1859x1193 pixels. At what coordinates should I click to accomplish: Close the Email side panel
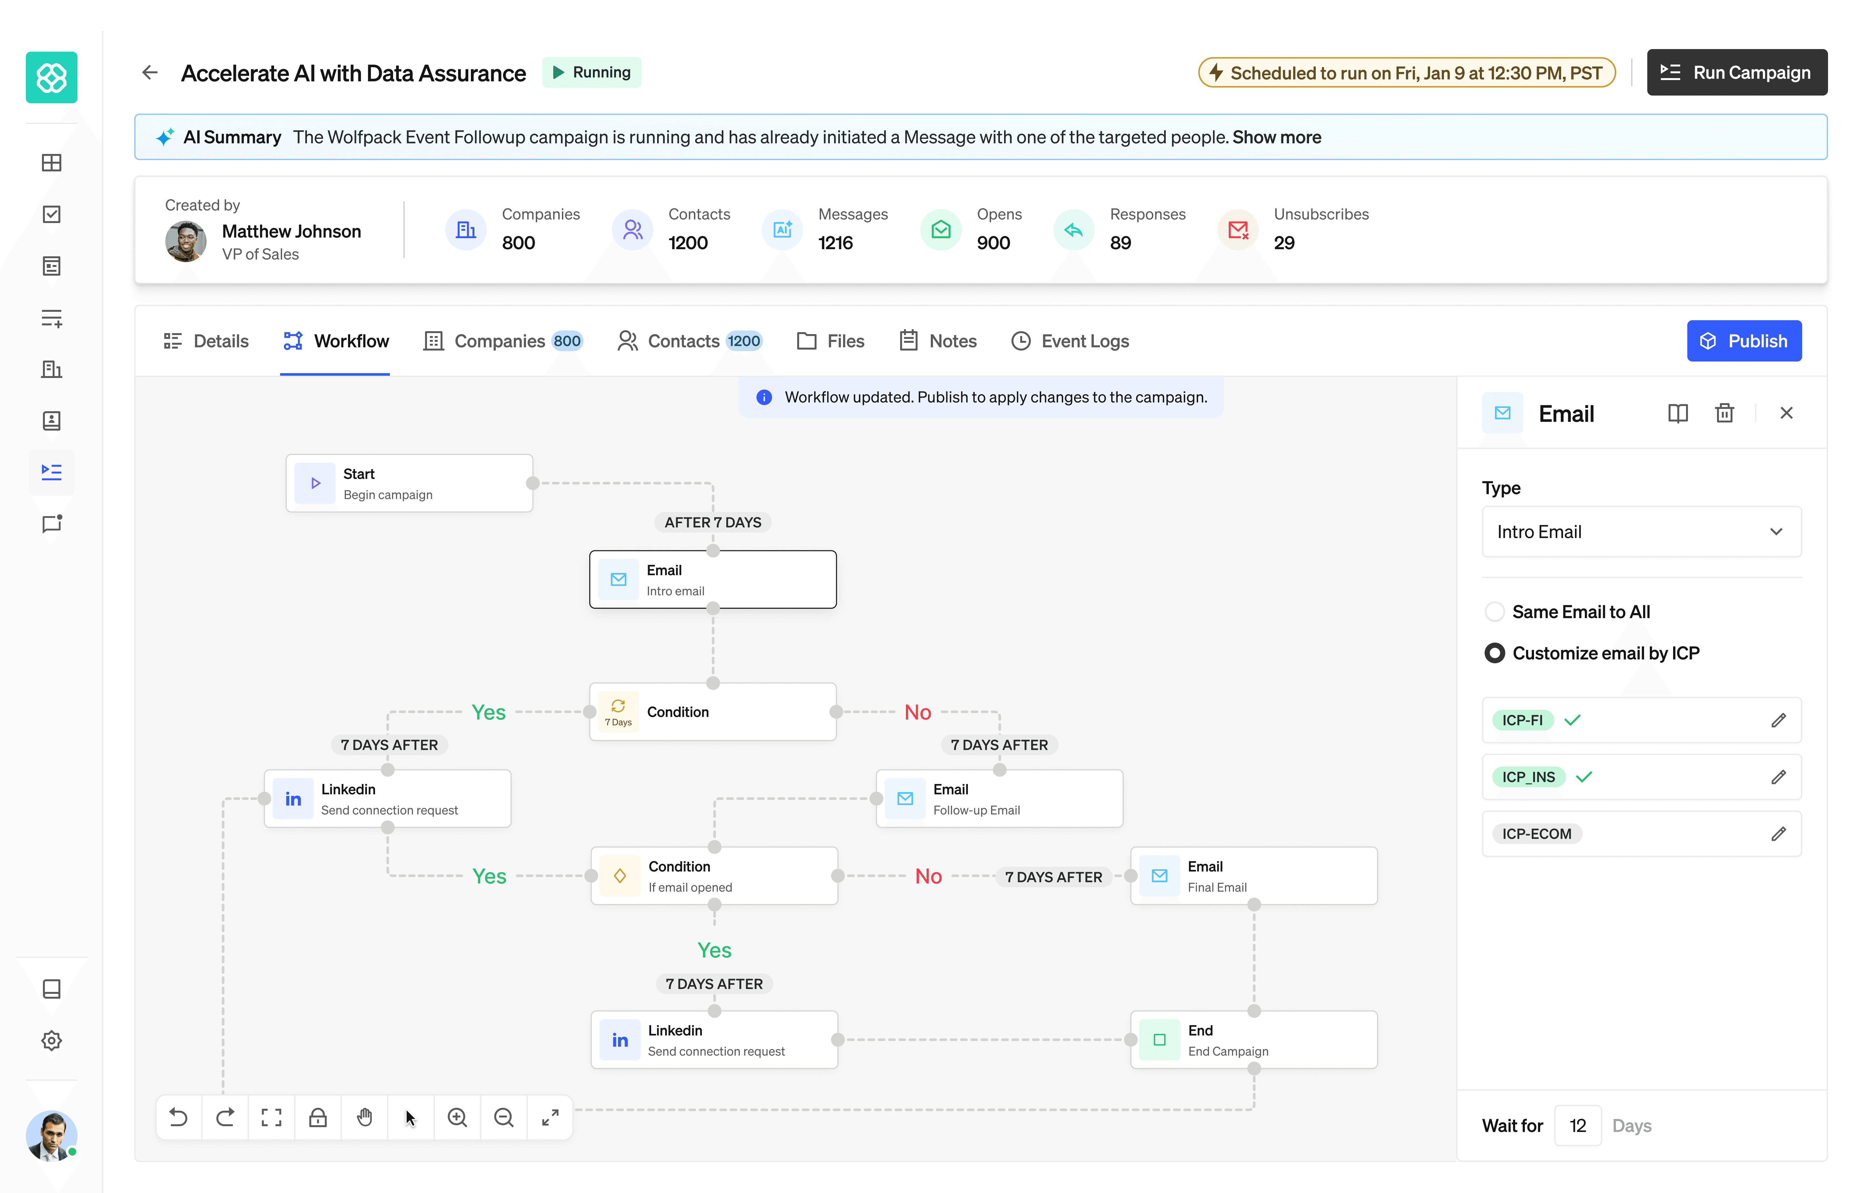[1786, 413]
